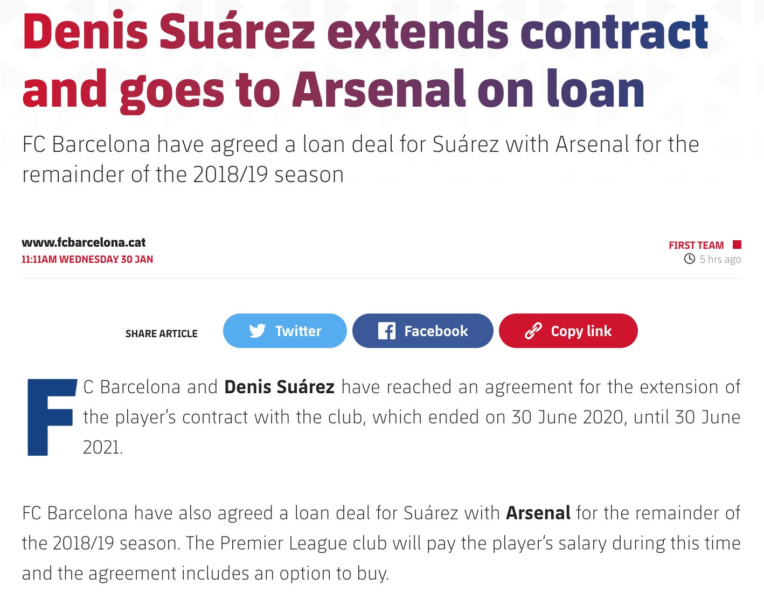Click the Twitter bird icon
Image resolution: width=764 pixels, height=599 pixels.
click(258, 331)
